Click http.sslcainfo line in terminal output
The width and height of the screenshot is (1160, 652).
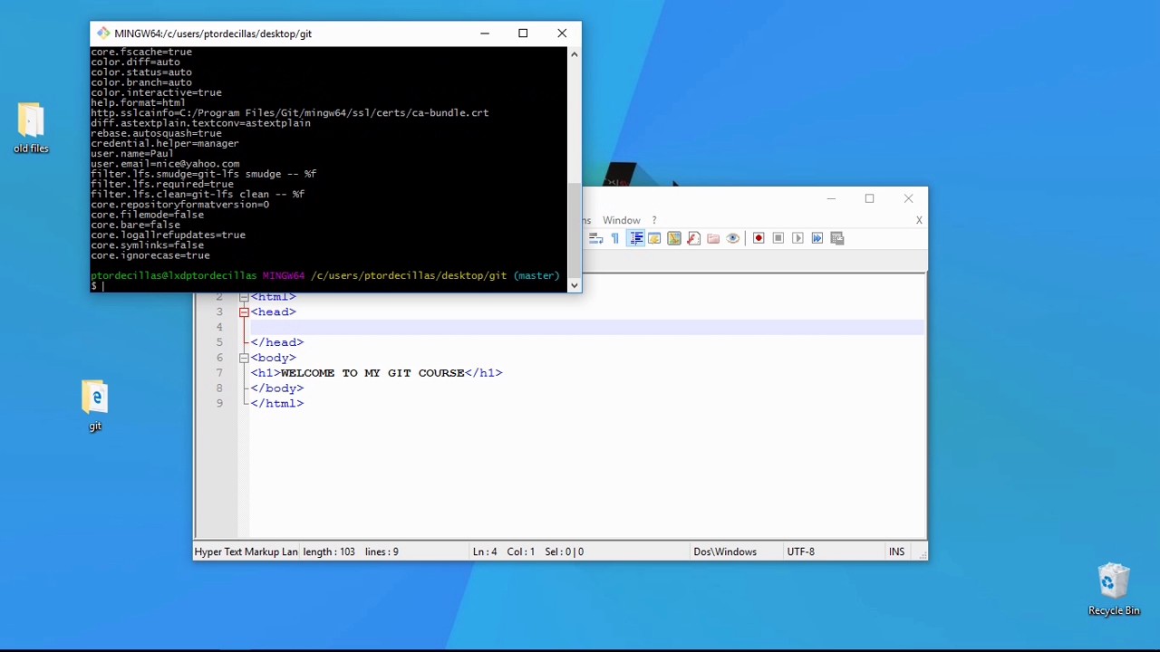(x=290, y=113)
